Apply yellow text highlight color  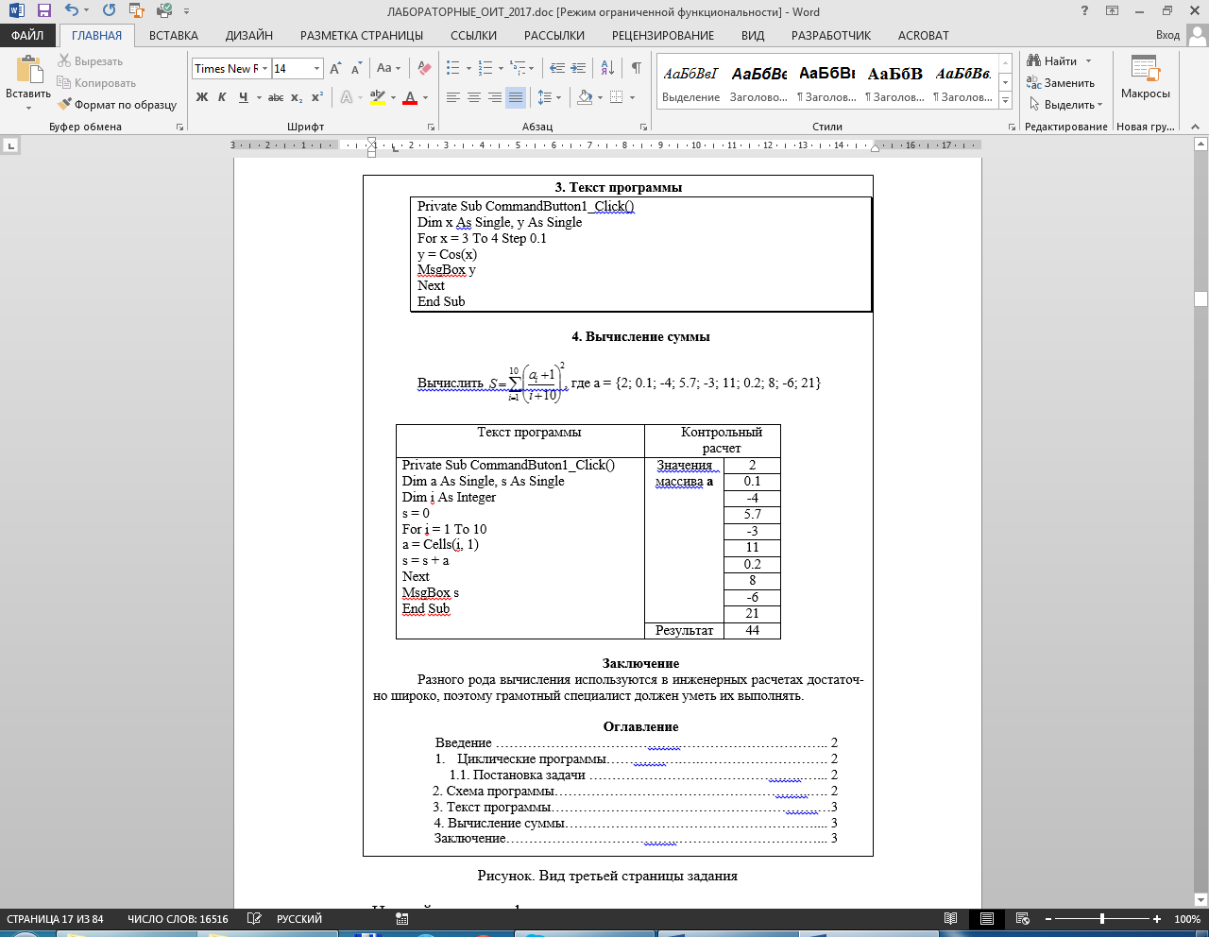(378, 97)
